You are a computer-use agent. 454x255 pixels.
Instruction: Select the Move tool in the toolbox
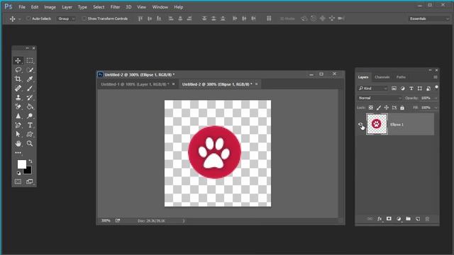point(18,61)
